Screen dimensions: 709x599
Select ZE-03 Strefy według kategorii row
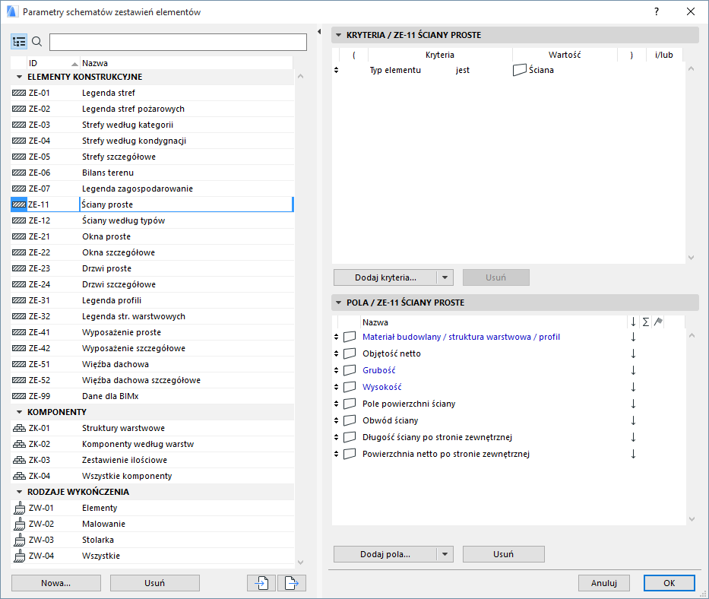[153, 125]
